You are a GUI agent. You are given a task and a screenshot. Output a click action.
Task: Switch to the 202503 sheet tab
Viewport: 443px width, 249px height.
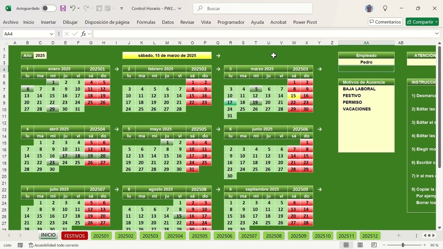coord(150,236)
